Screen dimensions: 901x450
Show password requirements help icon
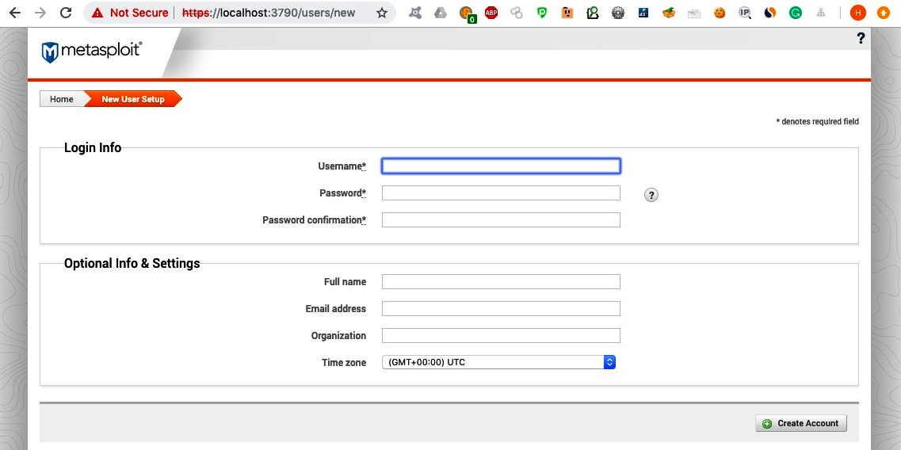click(651, 195)
